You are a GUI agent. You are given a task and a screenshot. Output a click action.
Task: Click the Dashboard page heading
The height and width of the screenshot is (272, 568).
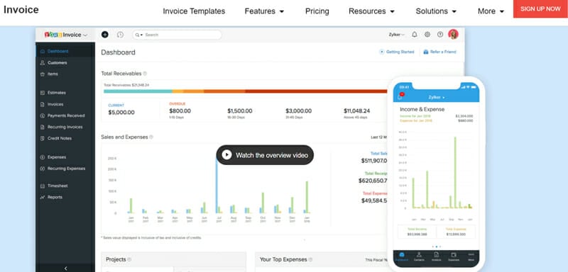(118, 52)
